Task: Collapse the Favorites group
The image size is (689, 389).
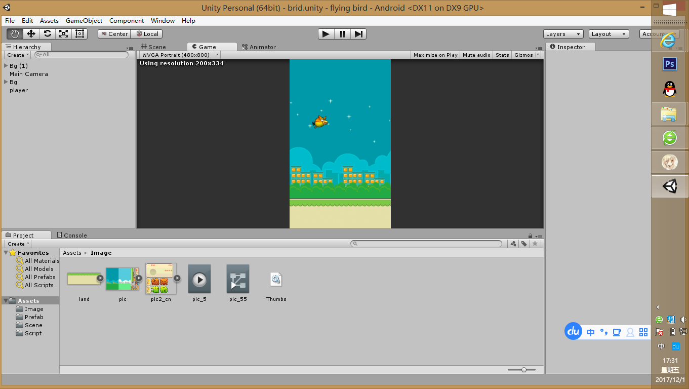Action: coord(6,253)
